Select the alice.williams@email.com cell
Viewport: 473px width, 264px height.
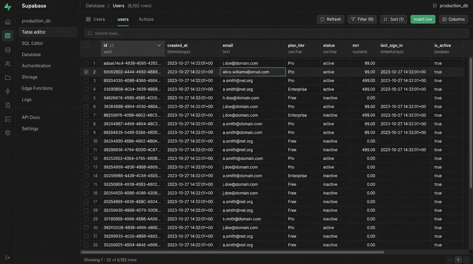pos(253,72)
